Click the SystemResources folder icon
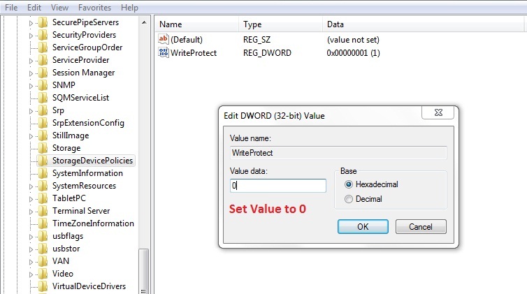This screenshot has height=294, width=527. (x=43, y=186)
